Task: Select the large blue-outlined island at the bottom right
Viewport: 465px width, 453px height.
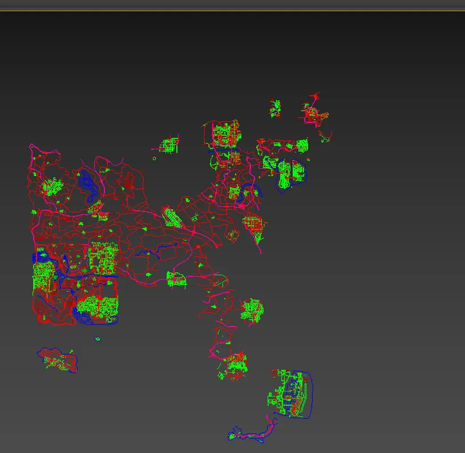Action: tap(292, 394)
